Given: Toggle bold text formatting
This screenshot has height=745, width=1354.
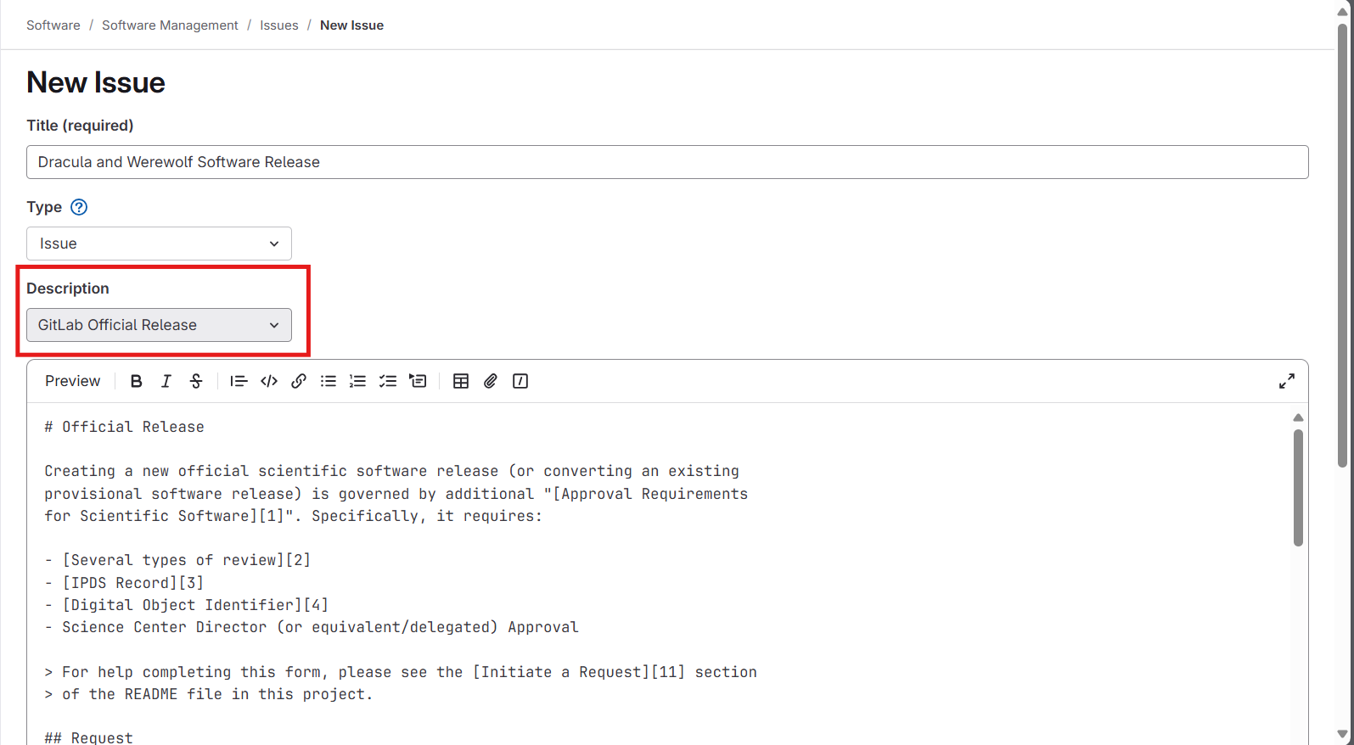Looking at the screenshot, I should 136,381.
